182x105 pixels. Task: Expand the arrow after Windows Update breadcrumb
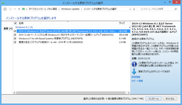pyautogui.click(x=82, y=9)
